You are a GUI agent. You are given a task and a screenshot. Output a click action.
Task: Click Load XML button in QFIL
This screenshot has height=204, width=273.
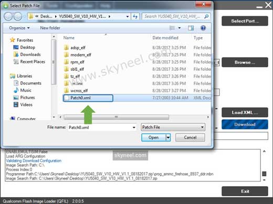245,112
